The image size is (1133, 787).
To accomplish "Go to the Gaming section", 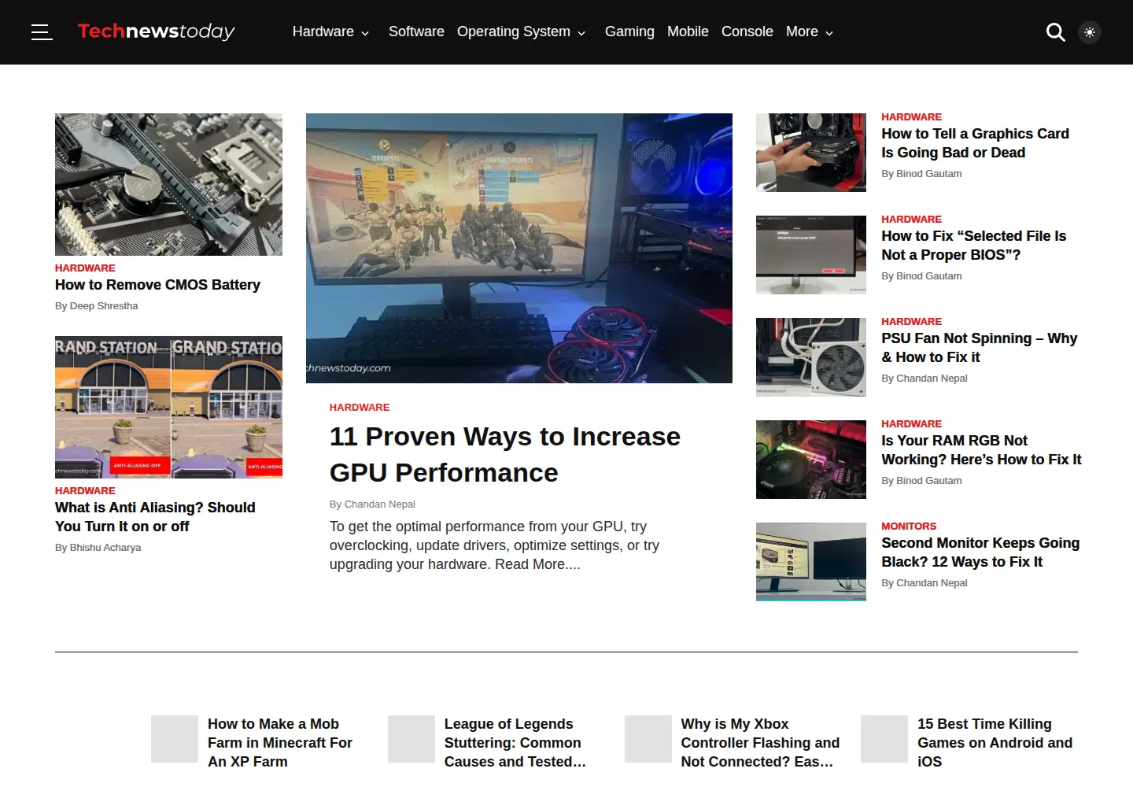I will coord(629,31).
